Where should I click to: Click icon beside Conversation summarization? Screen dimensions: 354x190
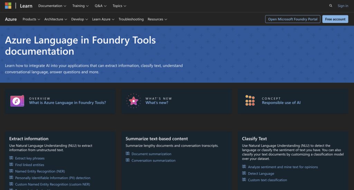click(128, 160)
